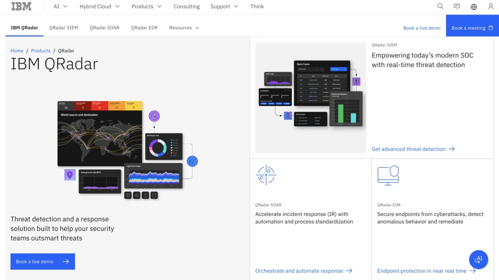Follow the Home breadcrumb link
The width and height of the screenshot is (499, 280).
[17, 51]
